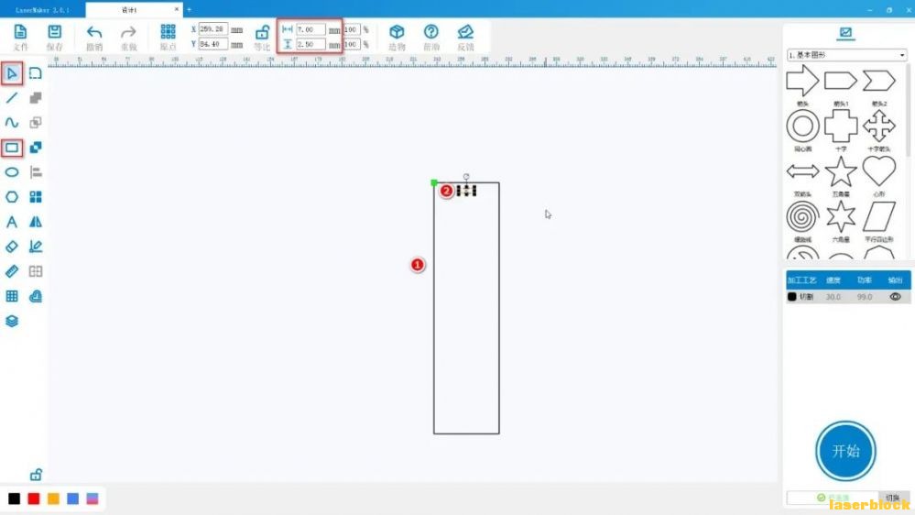Screen dimensions: 915x515
Task: Toggle the 等比 aspect ratio lock
Action: coord(262,38)
